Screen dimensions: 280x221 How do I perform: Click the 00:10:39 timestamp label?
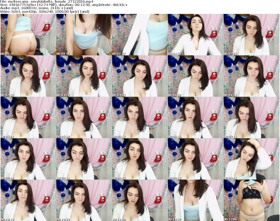63,219
